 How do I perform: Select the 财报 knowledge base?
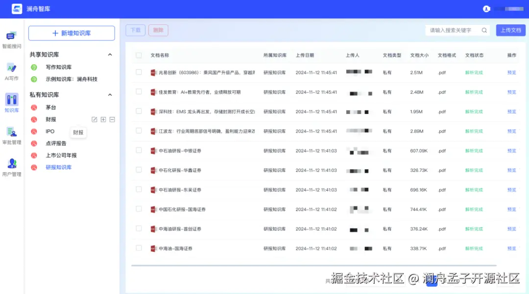click(x=51, y=119)
